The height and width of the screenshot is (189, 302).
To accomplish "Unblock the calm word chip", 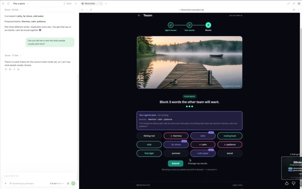I will (203, 145).
